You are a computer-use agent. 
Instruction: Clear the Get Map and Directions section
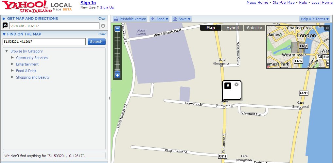click(x=102, y=19)
